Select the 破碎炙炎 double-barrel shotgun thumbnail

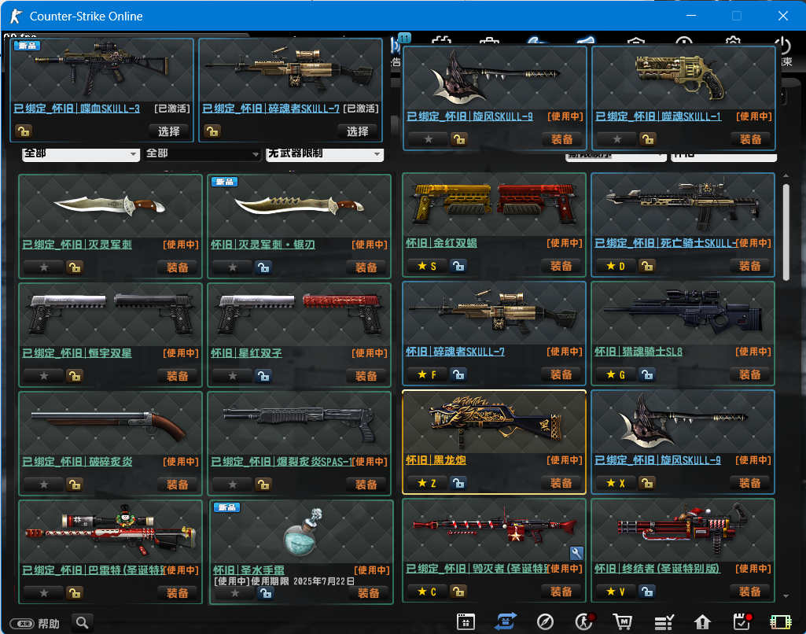[110, 423]
